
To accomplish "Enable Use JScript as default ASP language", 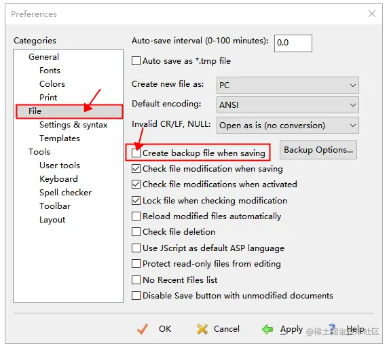I will [x=136, y=248].
